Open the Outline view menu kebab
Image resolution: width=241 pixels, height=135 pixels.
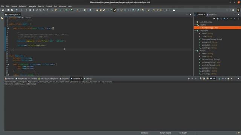[238, 19]
